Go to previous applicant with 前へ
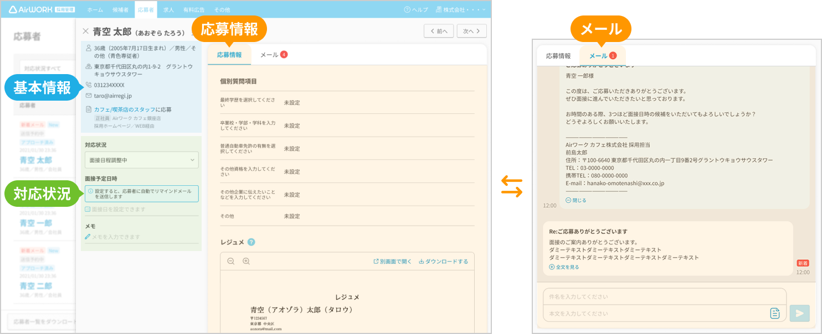The image size is (822, 334). [x=439, y=31]
